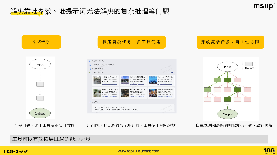Click the spinner icon on the third status line
The height and width of the screenshot is (155, 277).
[90, 69]
